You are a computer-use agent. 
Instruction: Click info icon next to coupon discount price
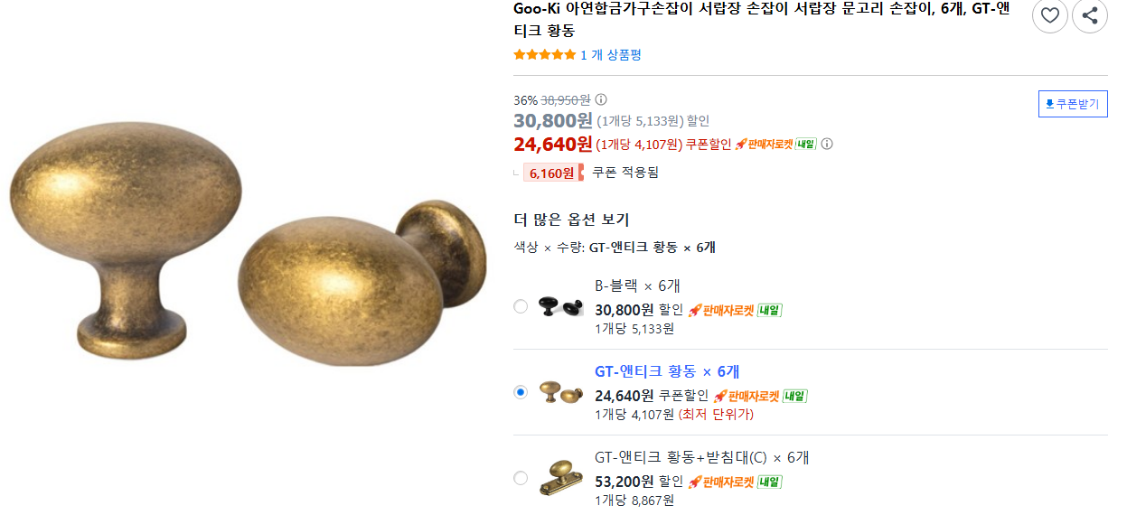[827, 144]
